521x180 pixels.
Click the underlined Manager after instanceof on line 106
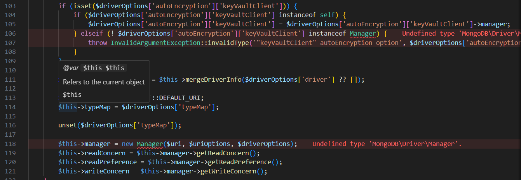[363, 34]
